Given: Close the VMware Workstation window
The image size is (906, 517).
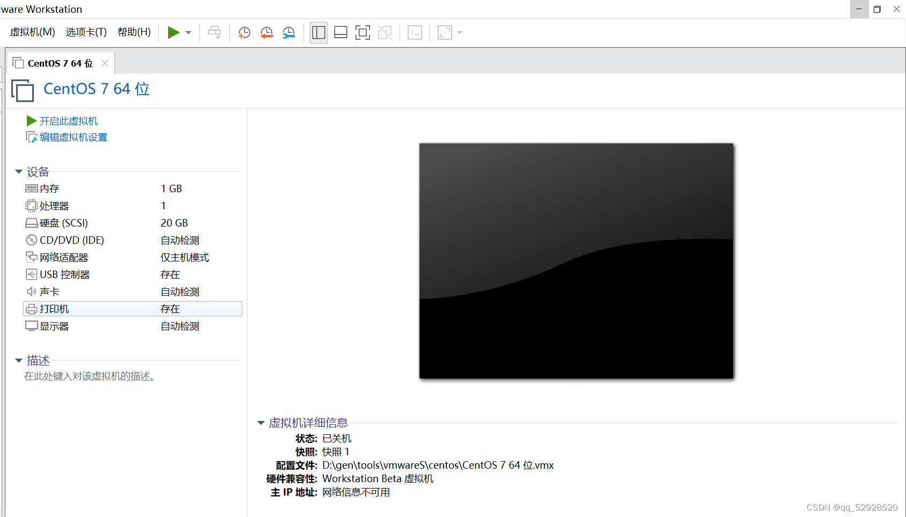Looking at the screenshot, I should [896, 9].
